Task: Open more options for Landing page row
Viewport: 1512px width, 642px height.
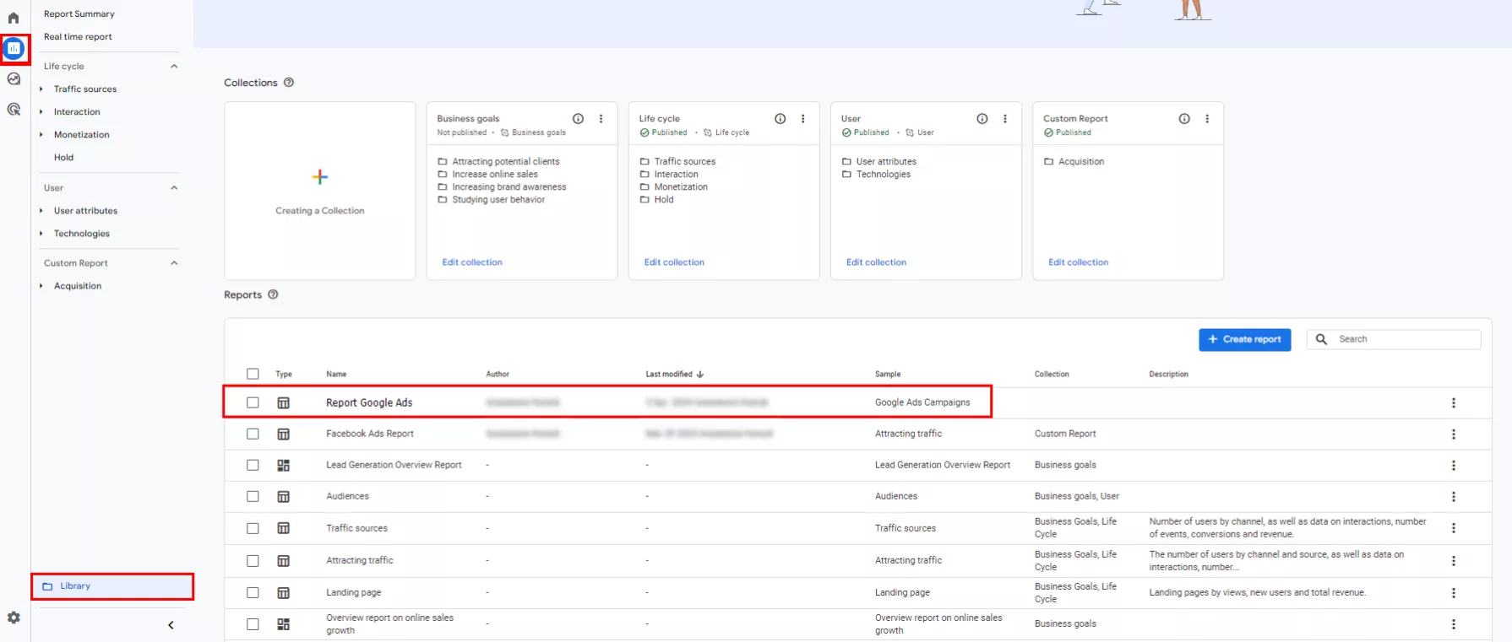Action: tap(1454, 593)
